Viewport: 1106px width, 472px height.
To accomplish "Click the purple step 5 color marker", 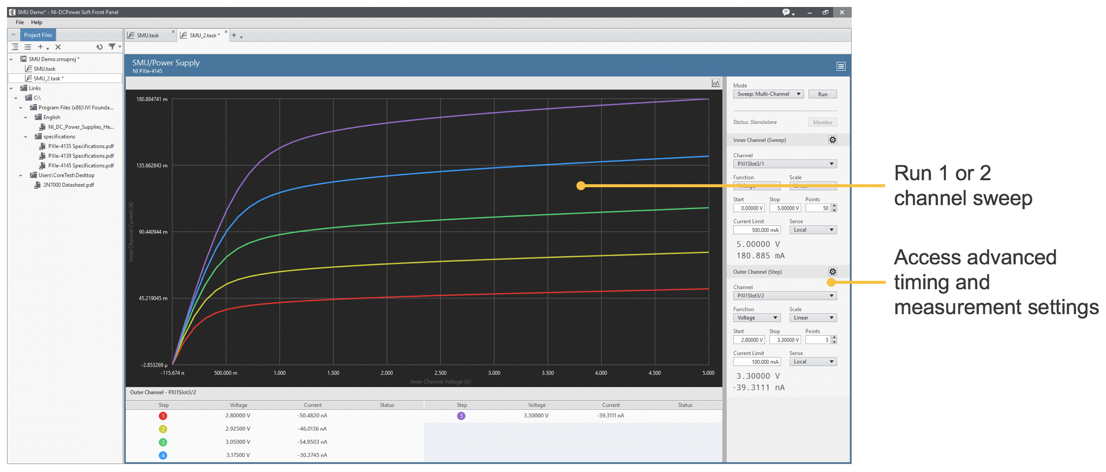I will coord(461,416).
